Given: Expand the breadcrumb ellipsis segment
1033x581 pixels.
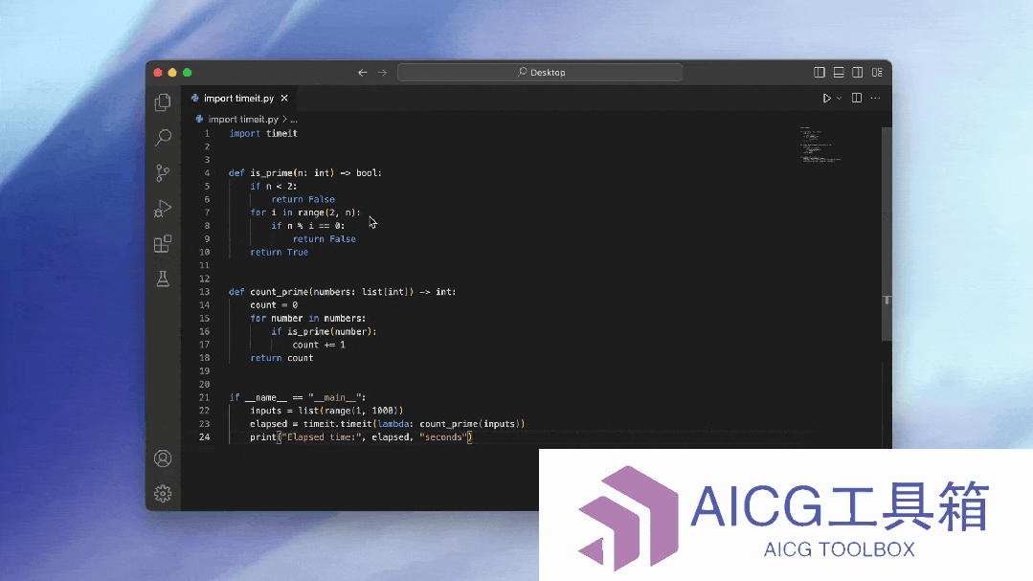Looking at the screenshot, I should 294,120.
